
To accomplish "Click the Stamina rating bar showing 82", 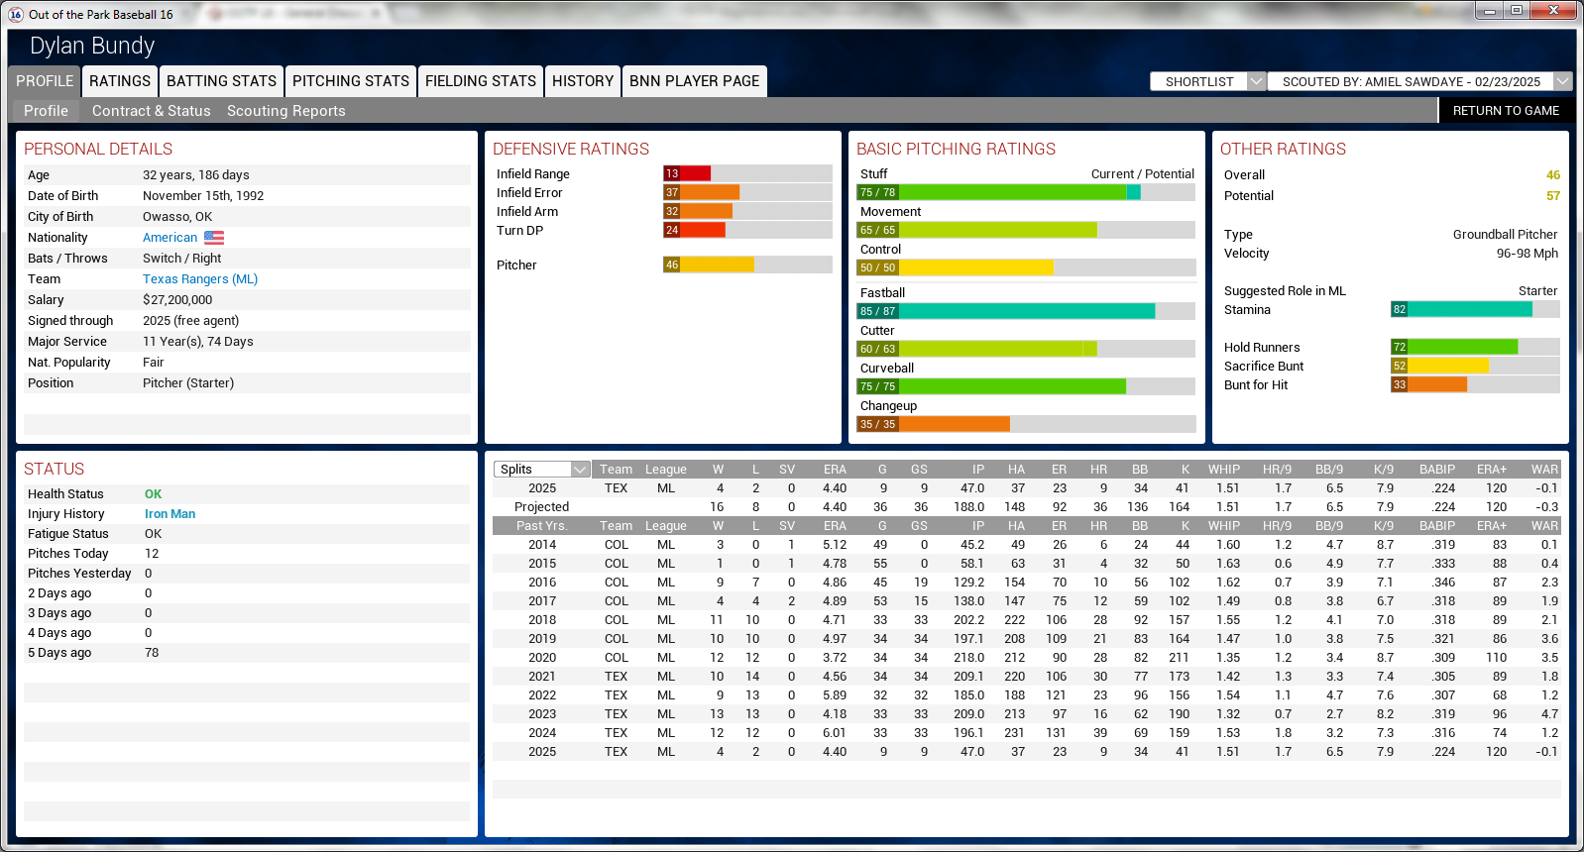I will coord(1474,310).
